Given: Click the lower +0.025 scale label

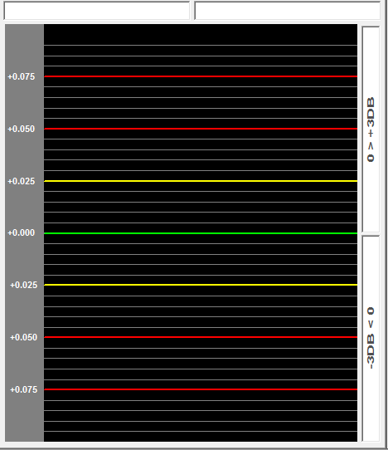Looking at the screenshot, I should coord(23,285).
